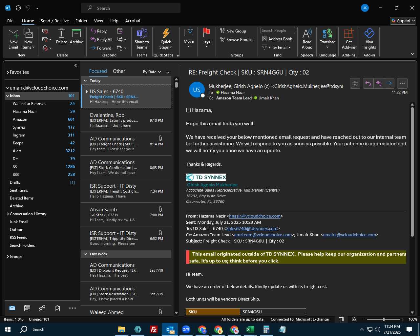The height and width of the screenshot is (336, 420).
Task: Open hnazir@vcloudchoice.com email link
Action: (x=255, y=216)
